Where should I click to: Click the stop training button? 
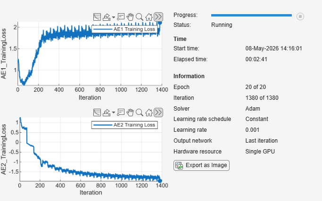tap(300, 16)
